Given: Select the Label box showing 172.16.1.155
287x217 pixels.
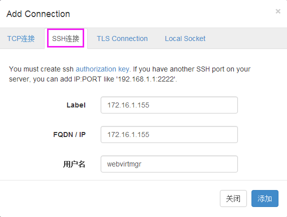Looking at the screenshot, I should (x=169, y=105).
